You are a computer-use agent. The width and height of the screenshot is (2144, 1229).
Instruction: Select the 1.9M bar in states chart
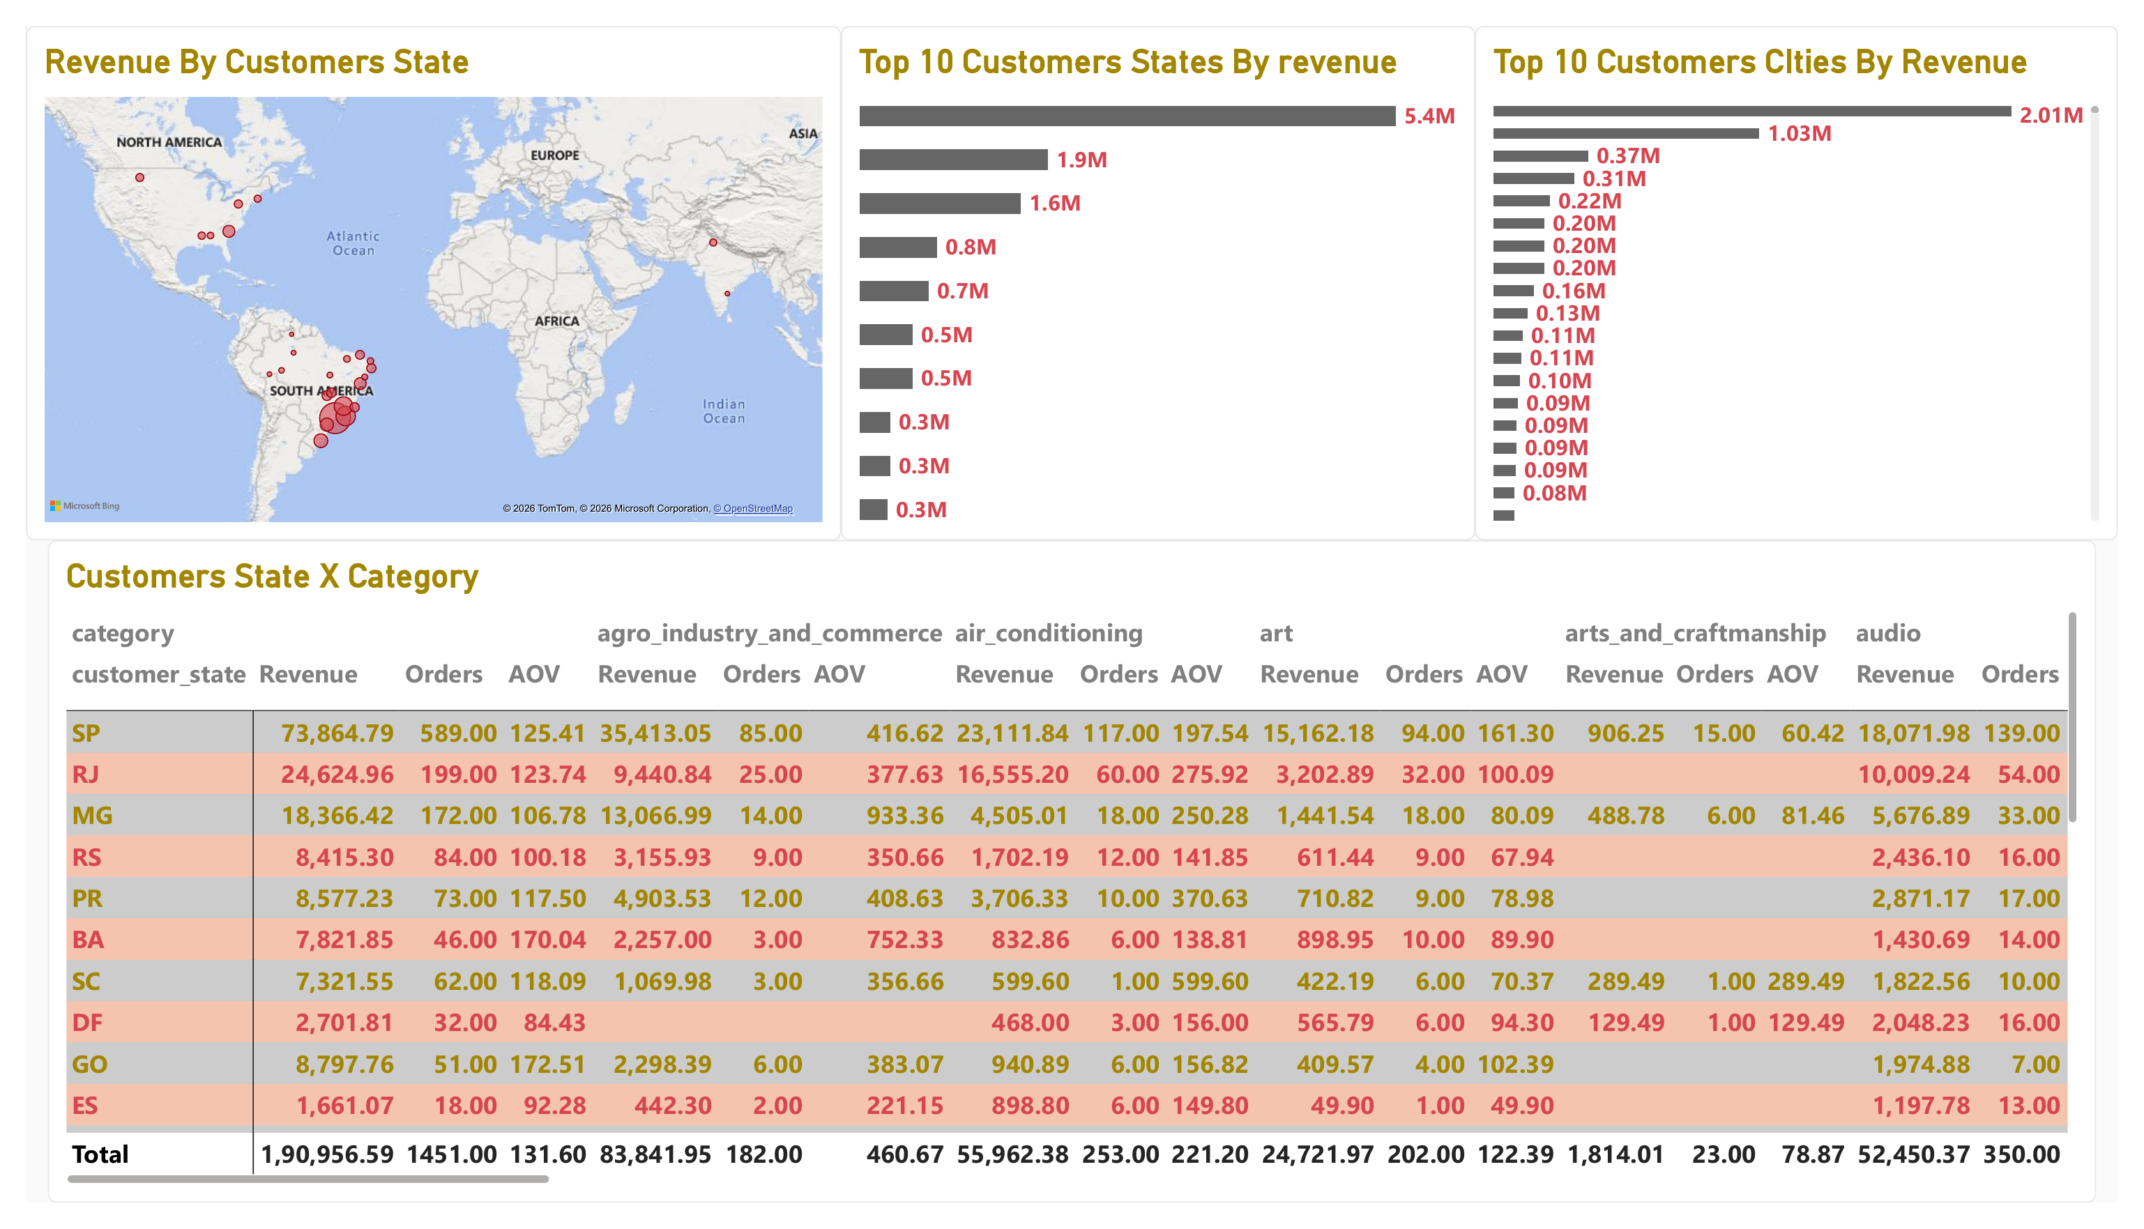click(x=953, y=160)
